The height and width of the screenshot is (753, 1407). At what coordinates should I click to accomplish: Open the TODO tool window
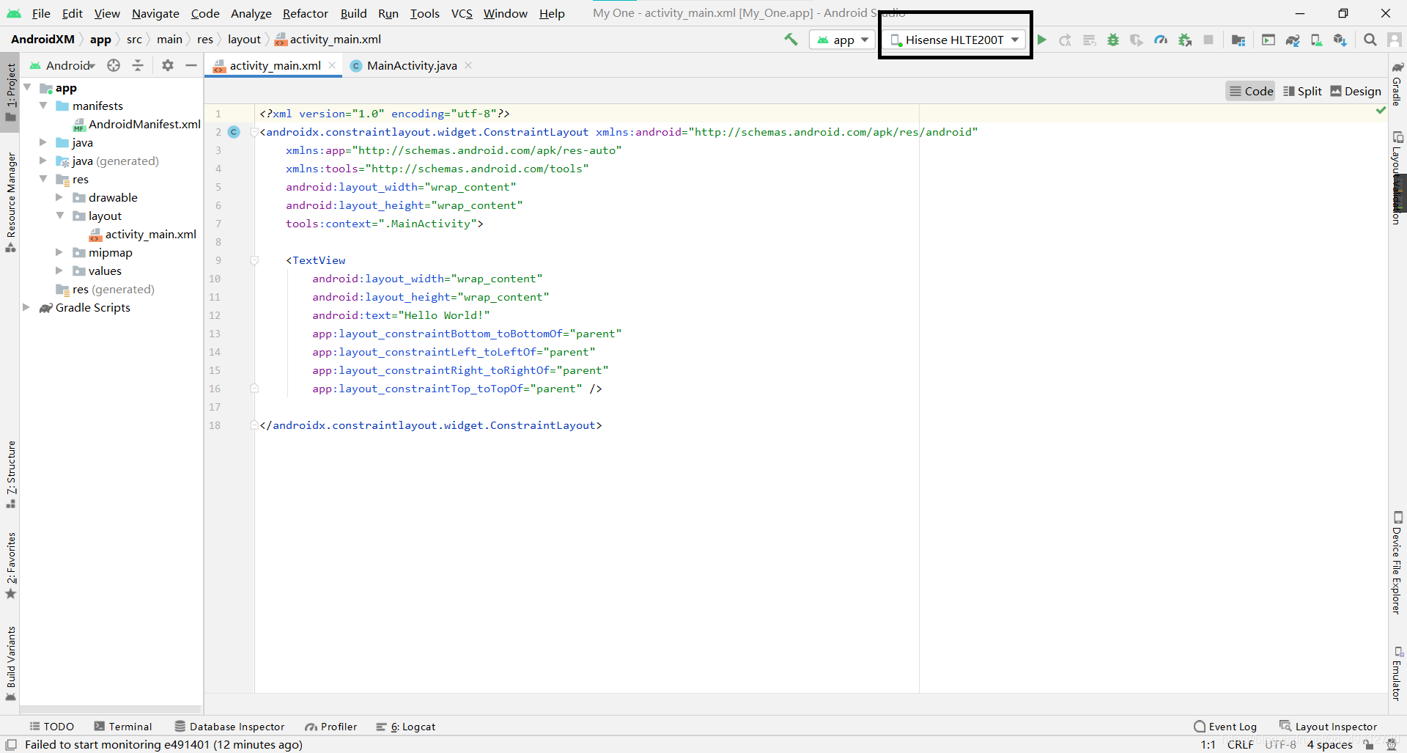(51, 727)
